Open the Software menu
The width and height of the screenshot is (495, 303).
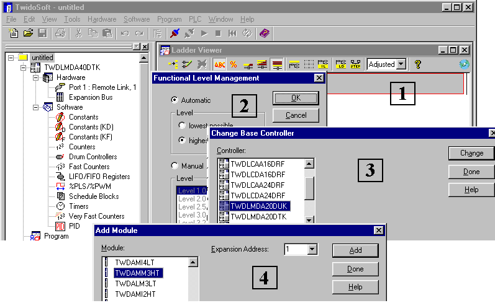click(137, 19)
